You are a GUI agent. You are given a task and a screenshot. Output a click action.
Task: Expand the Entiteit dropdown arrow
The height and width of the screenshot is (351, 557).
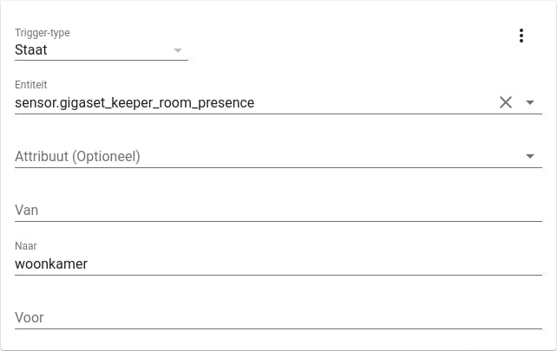530,102
